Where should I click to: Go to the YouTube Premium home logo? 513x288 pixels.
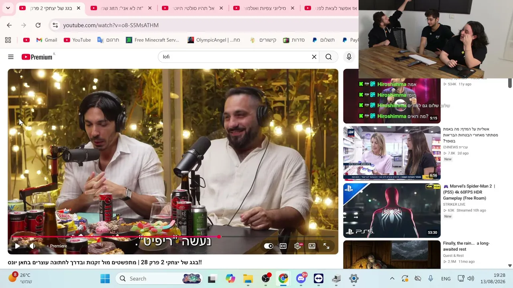(x=37, y=57)
